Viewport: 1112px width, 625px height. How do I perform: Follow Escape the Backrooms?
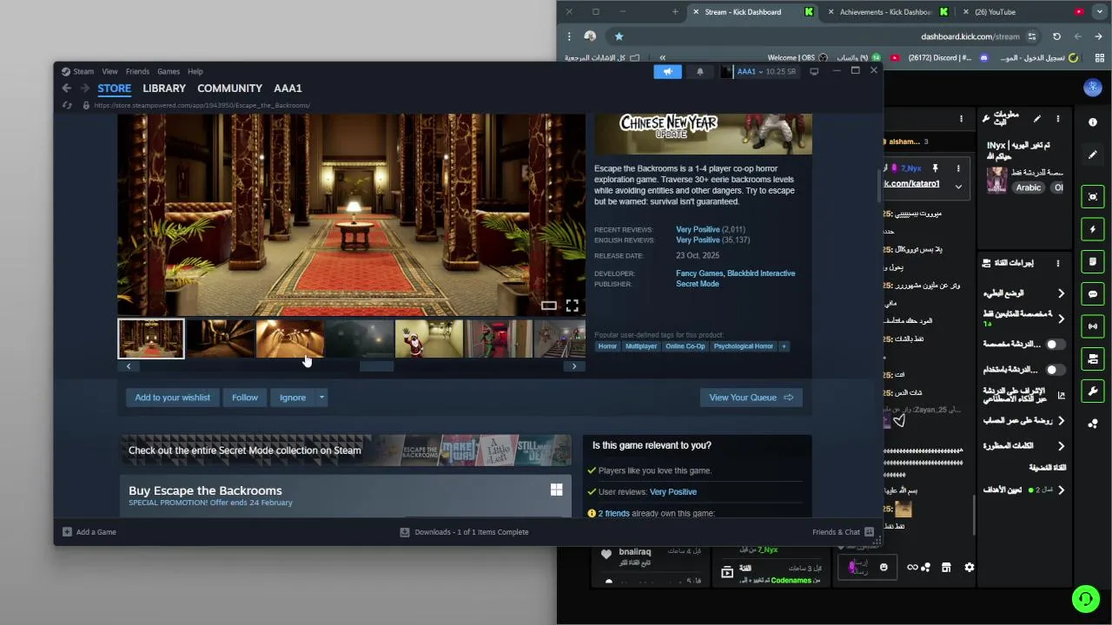coord(245,398)
